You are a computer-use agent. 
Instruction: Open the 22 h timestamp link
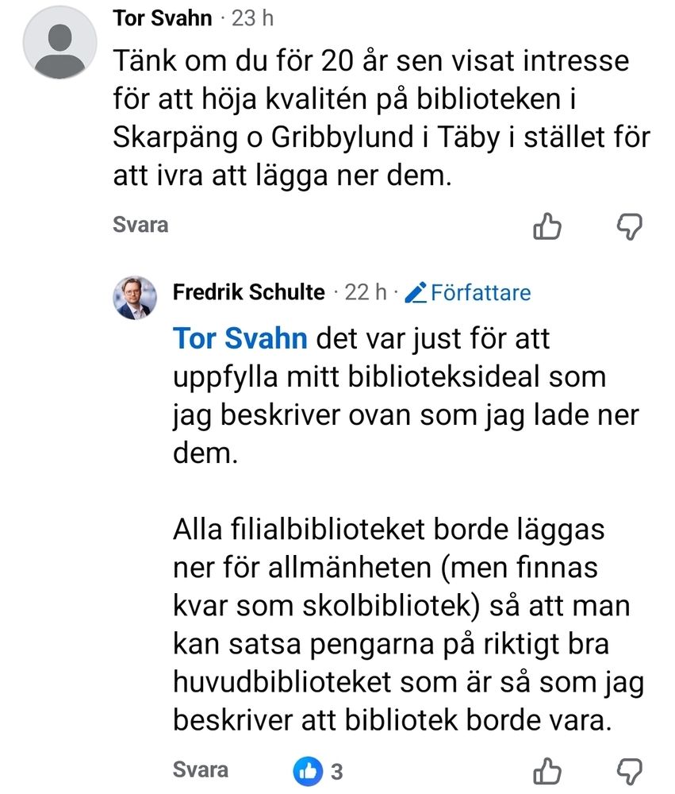pos(360,291)
